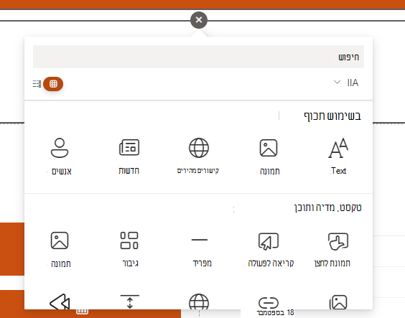Image resolution: width=405 pixels, height=318 pixels.
Task: Select the Text web part
Action: pyautogui.click(x=338, y=156)
